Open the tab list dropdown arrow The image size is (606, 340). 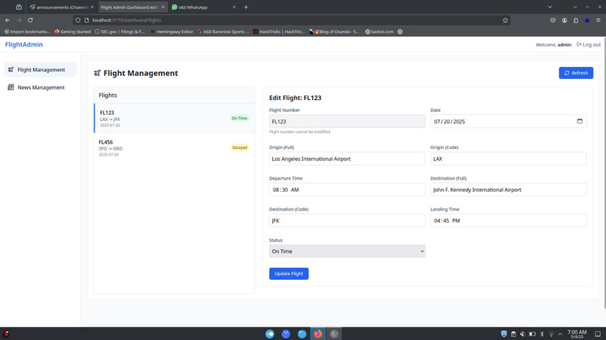[x=550, y=7]
